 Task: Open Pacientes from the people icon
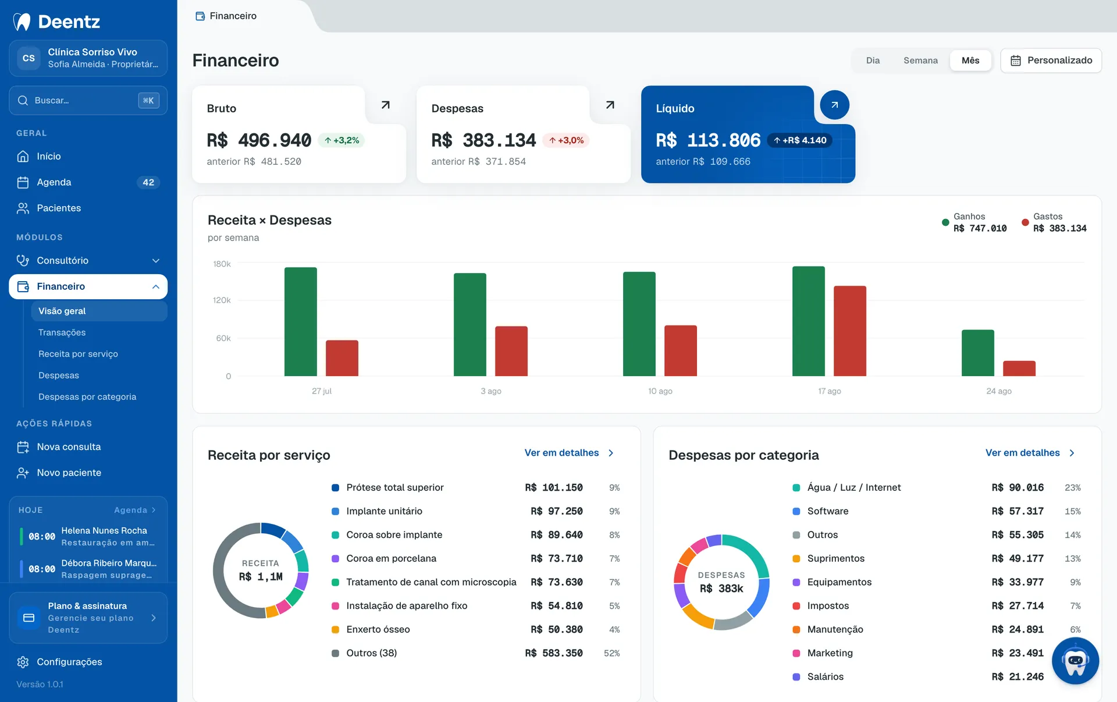(23, 208)
